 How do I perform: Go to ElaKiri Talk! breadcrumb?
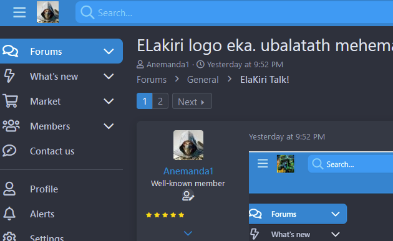click(264, 80)
